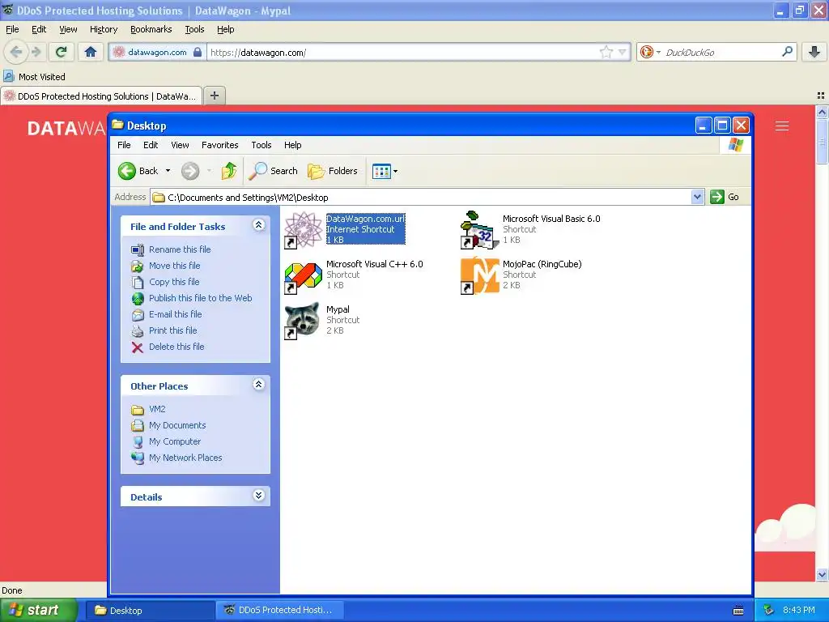
Task: Open VM2 folder in Other Places
Action: tap(157, 409)
